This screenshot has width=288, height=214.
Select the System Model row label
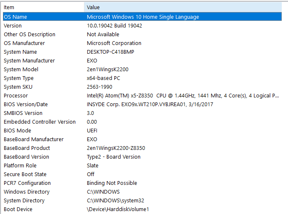(21, 70)
